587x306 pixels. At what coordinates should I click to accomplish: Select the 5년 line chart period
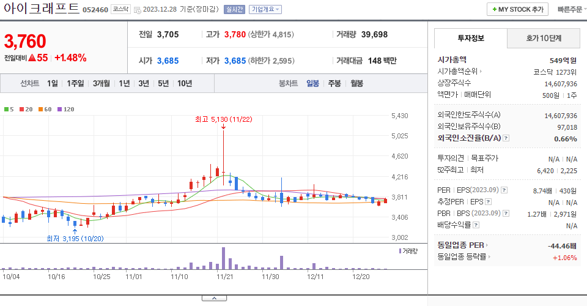(163, 83)
